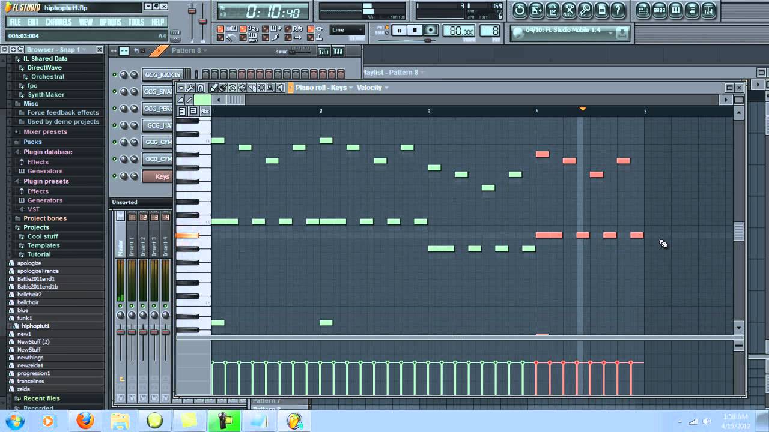Screen dimensions: 769x432
Task: Open the keyboard editor icon in step sequencer
Action: pos(338,51)
